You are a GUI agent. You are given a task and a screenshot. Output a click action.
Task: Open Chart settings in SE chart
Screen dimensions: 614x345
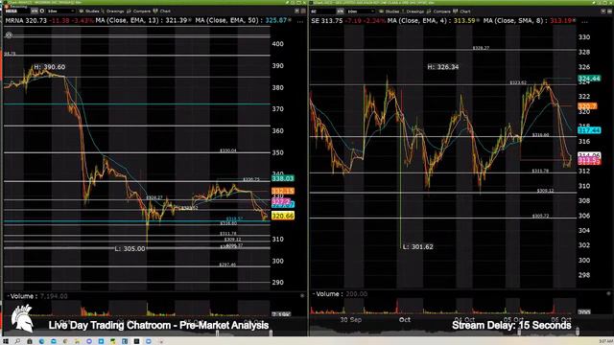(x=462, y=11)
